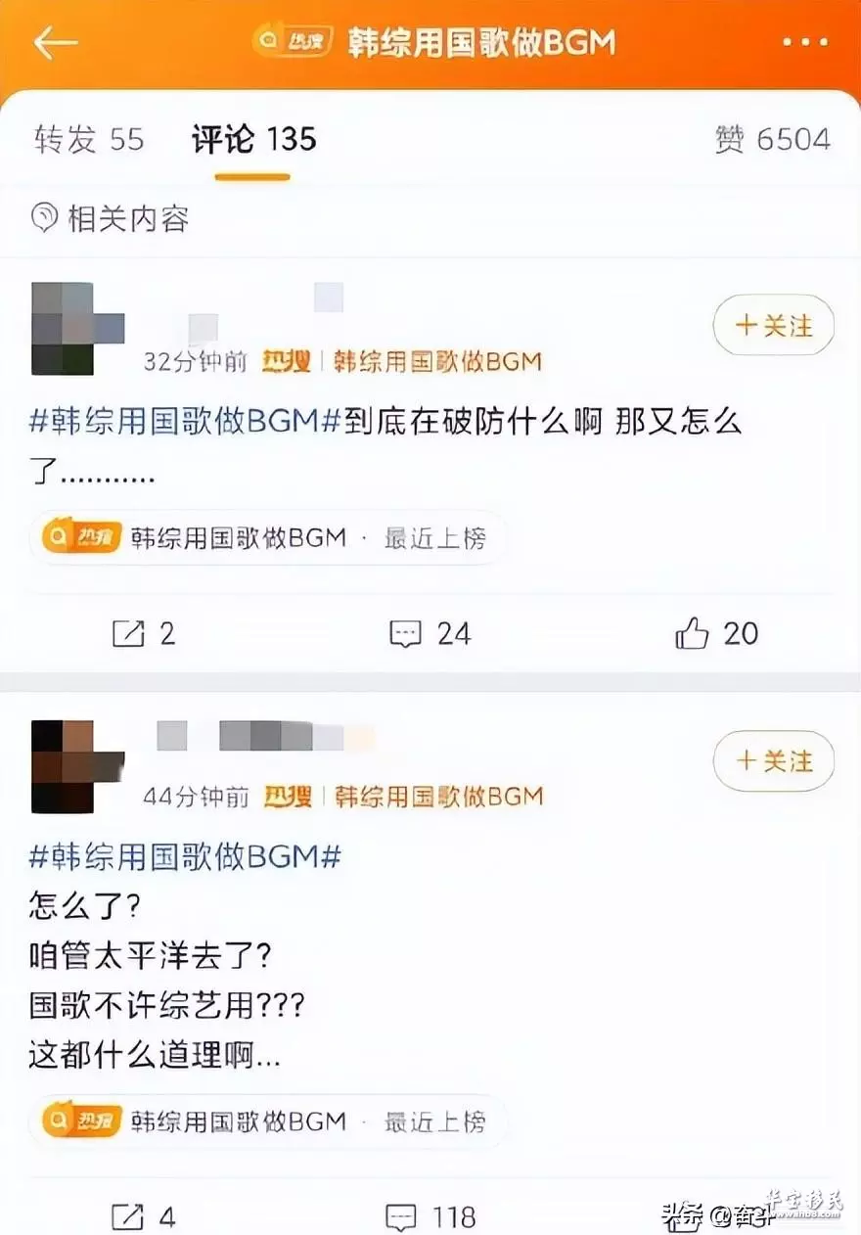Screen dimensions: 861x1235
Task: Repost the second post via share icon
Action: coord(128,1217)
